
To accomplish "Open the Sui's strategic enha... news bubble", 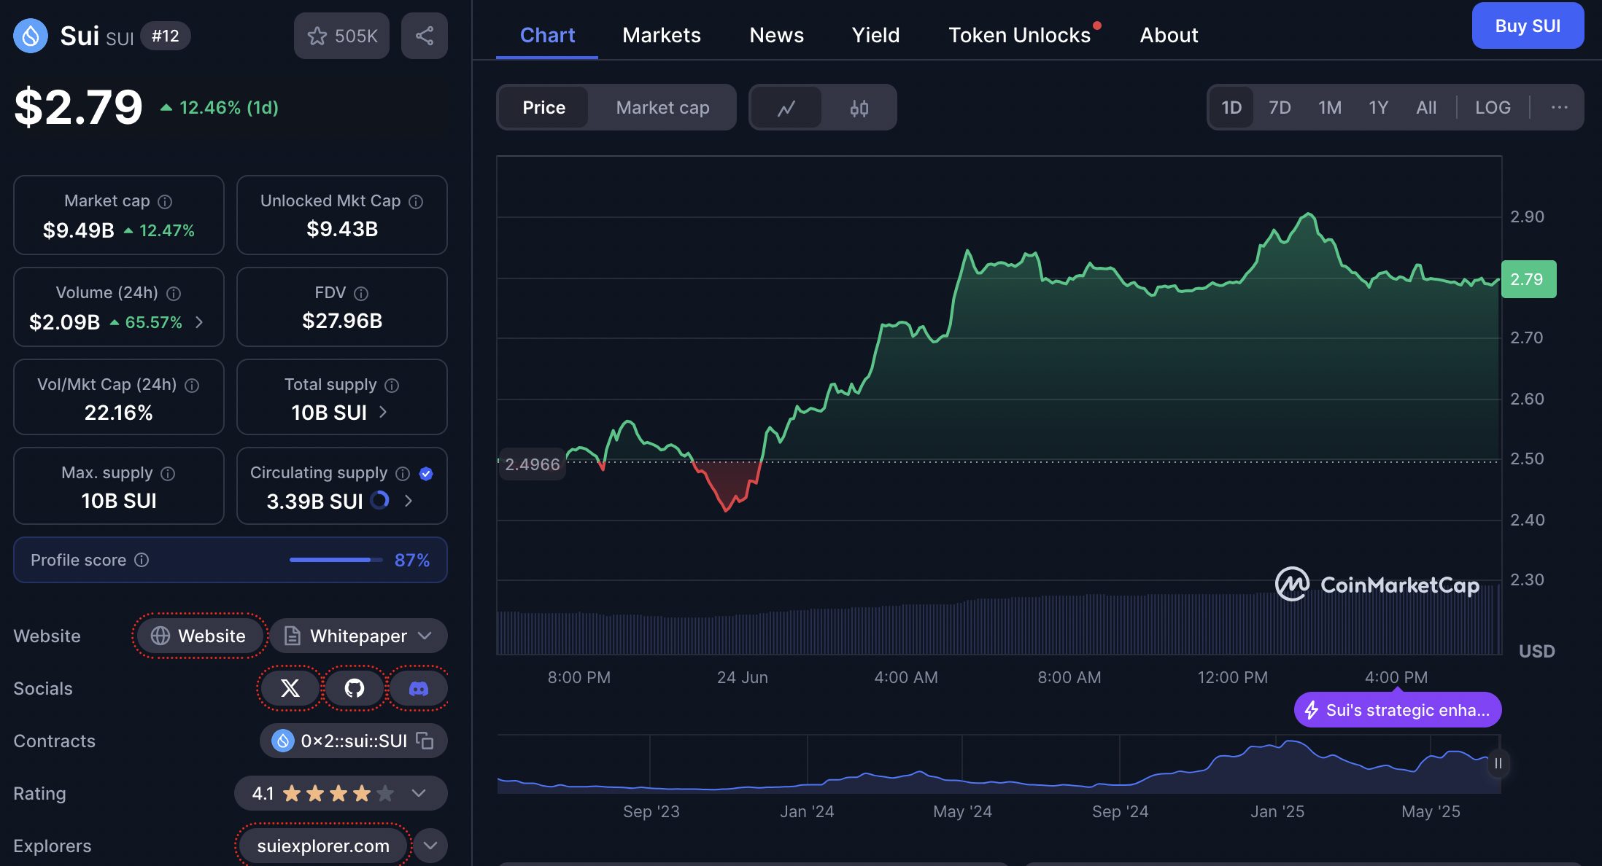I will click(x=1398, y=710).
